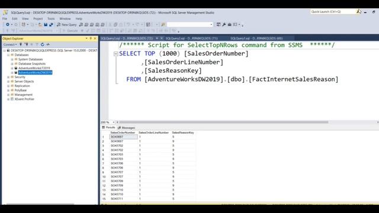Select the SO43697 cell in row 1
Image resolution: width=379 pixels, height=213 pixels.
click(x=124, y=137)
